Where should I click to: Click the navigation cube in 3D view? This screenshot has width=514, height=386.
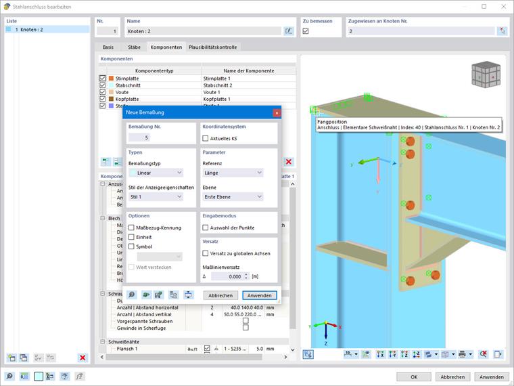tap(486, 74)
